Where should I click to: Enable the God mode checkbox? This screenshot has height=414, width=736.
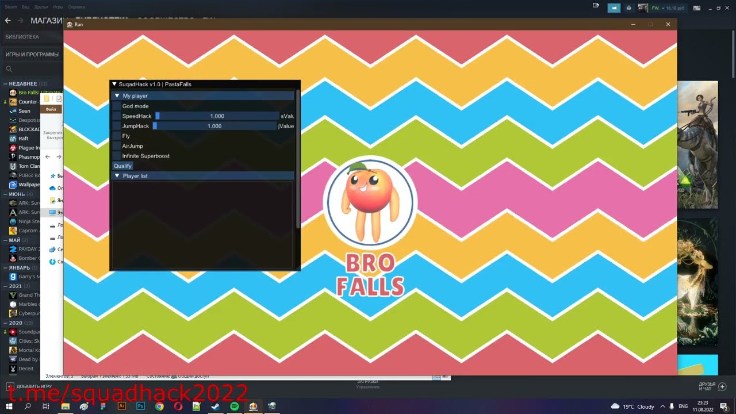[x=117, y=106]
